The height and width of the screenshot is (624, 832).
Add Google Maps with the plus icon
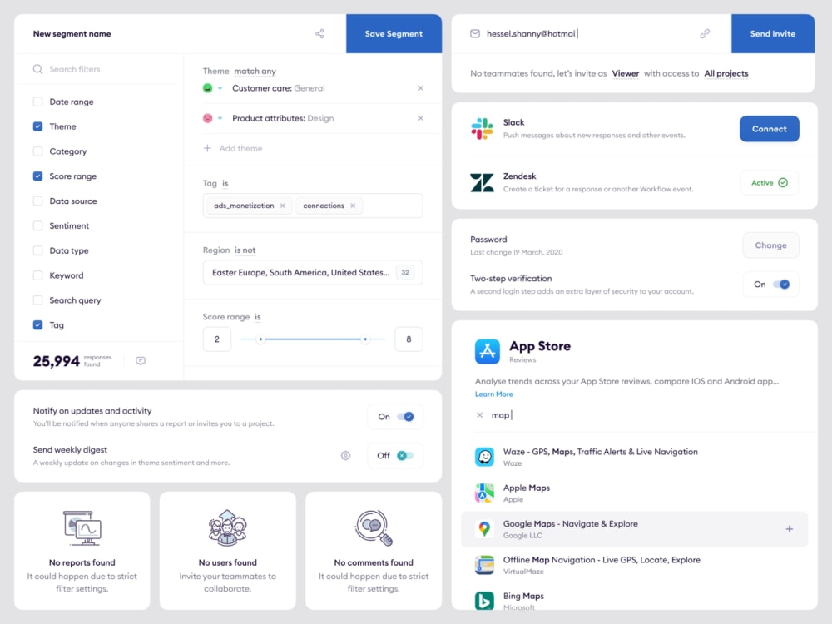[x=789, y=529]
